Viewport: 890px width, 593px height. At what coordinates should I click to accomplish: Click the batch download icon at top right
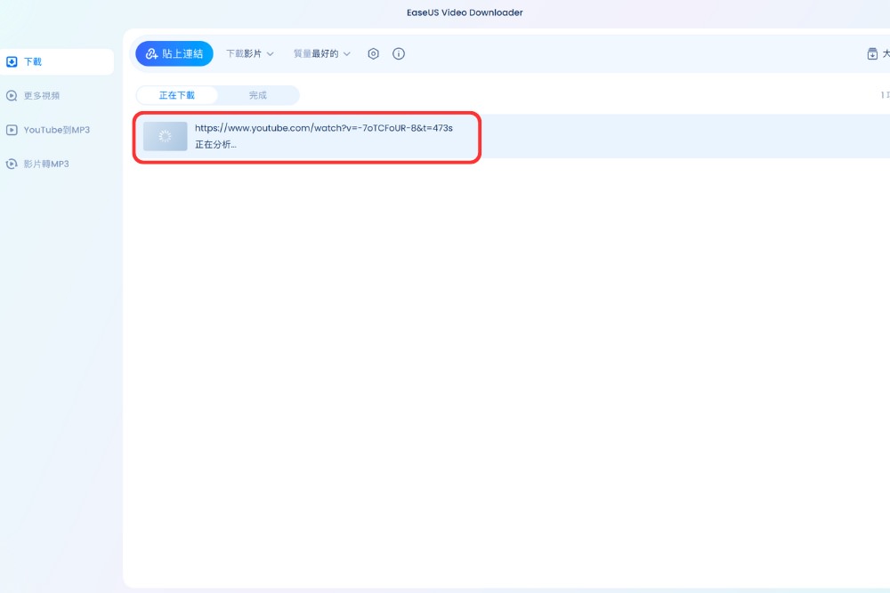pos(872,54)
